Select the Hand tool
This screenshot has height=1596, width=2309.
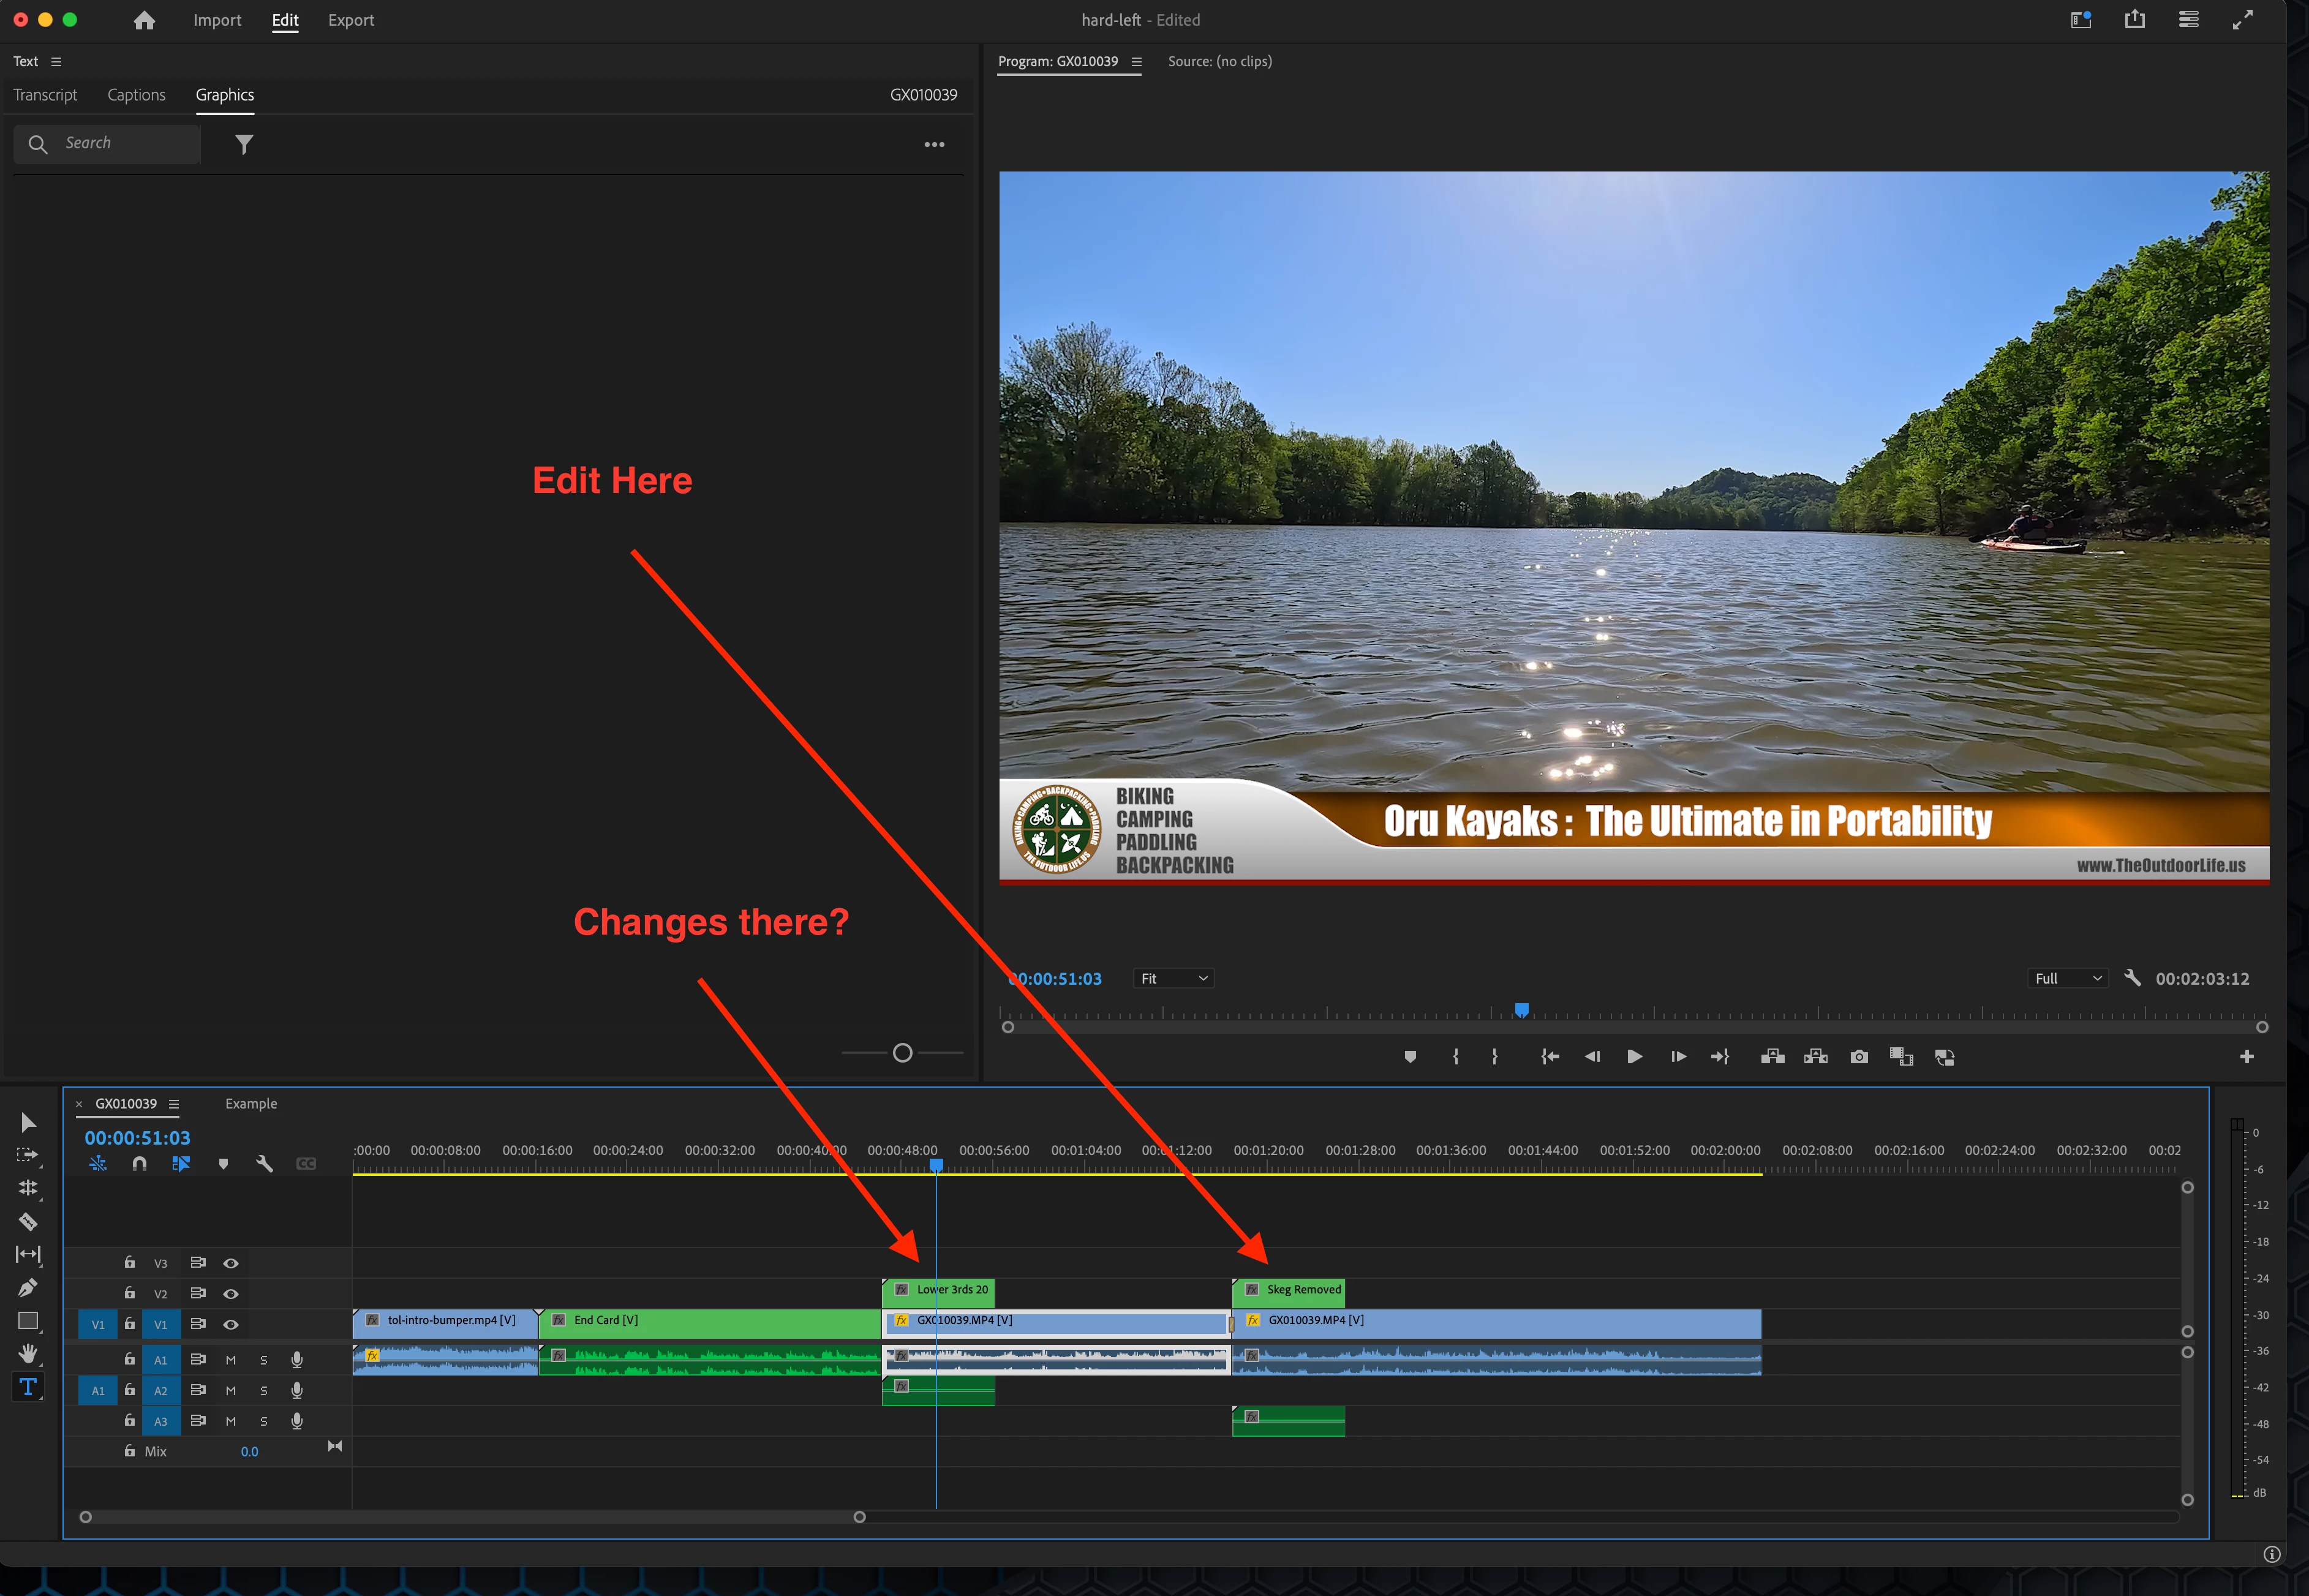(x=28, y=1354)
